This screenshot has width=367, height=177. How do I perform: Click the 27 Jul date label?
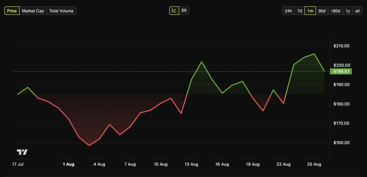point(18,164)
